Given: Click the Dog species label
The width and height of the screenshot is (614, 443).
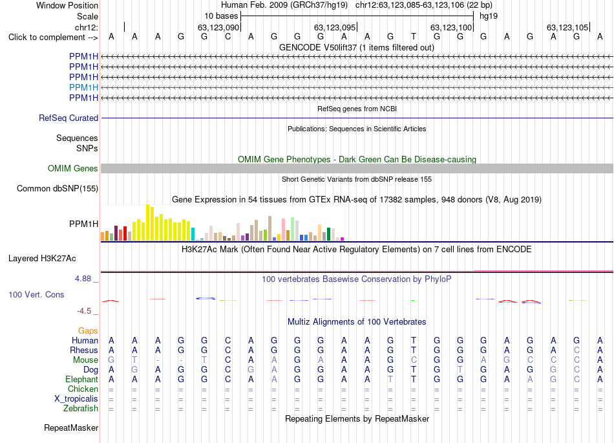Looking at the screenshot, I should 90,369.
